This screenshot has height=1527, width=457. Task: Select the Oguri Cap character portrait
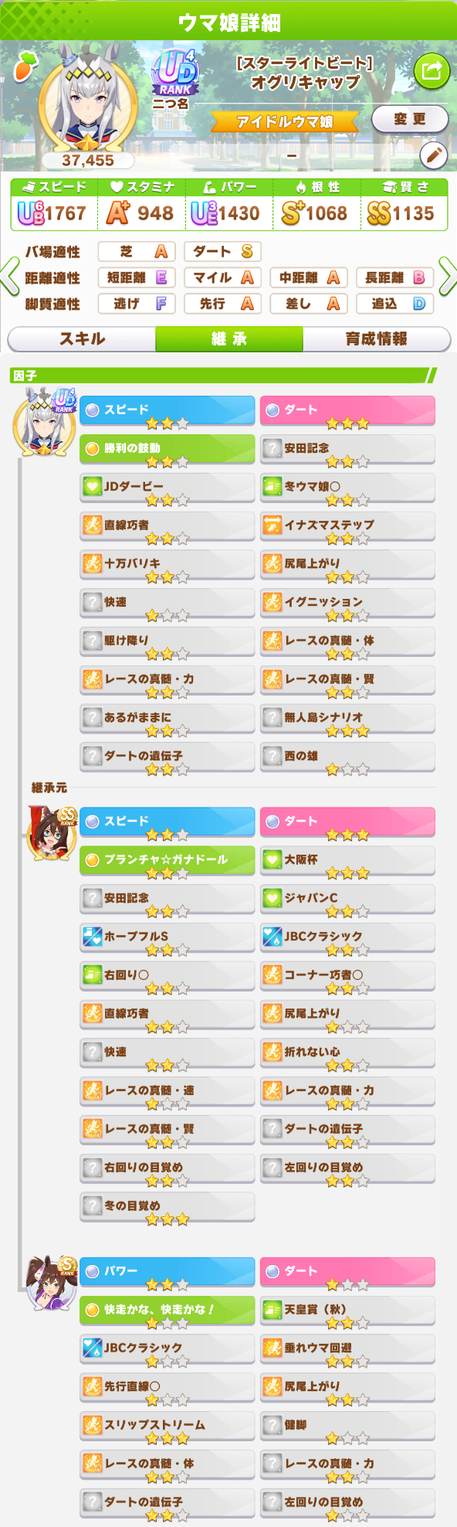[x=89, y=104]
